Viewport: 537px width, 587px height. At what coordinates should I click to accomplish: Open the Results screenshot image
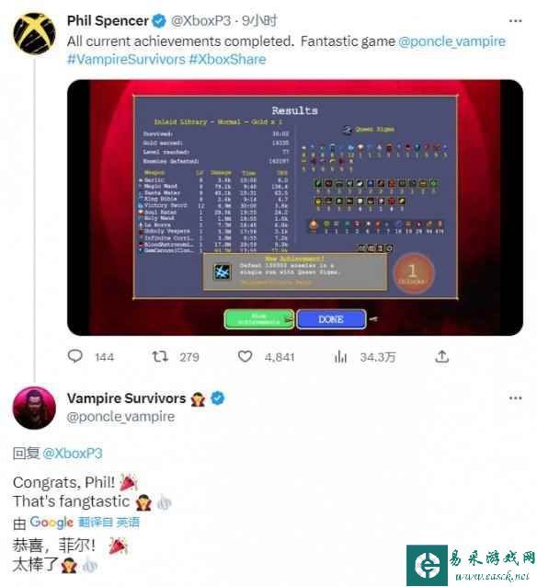[295, 207]
